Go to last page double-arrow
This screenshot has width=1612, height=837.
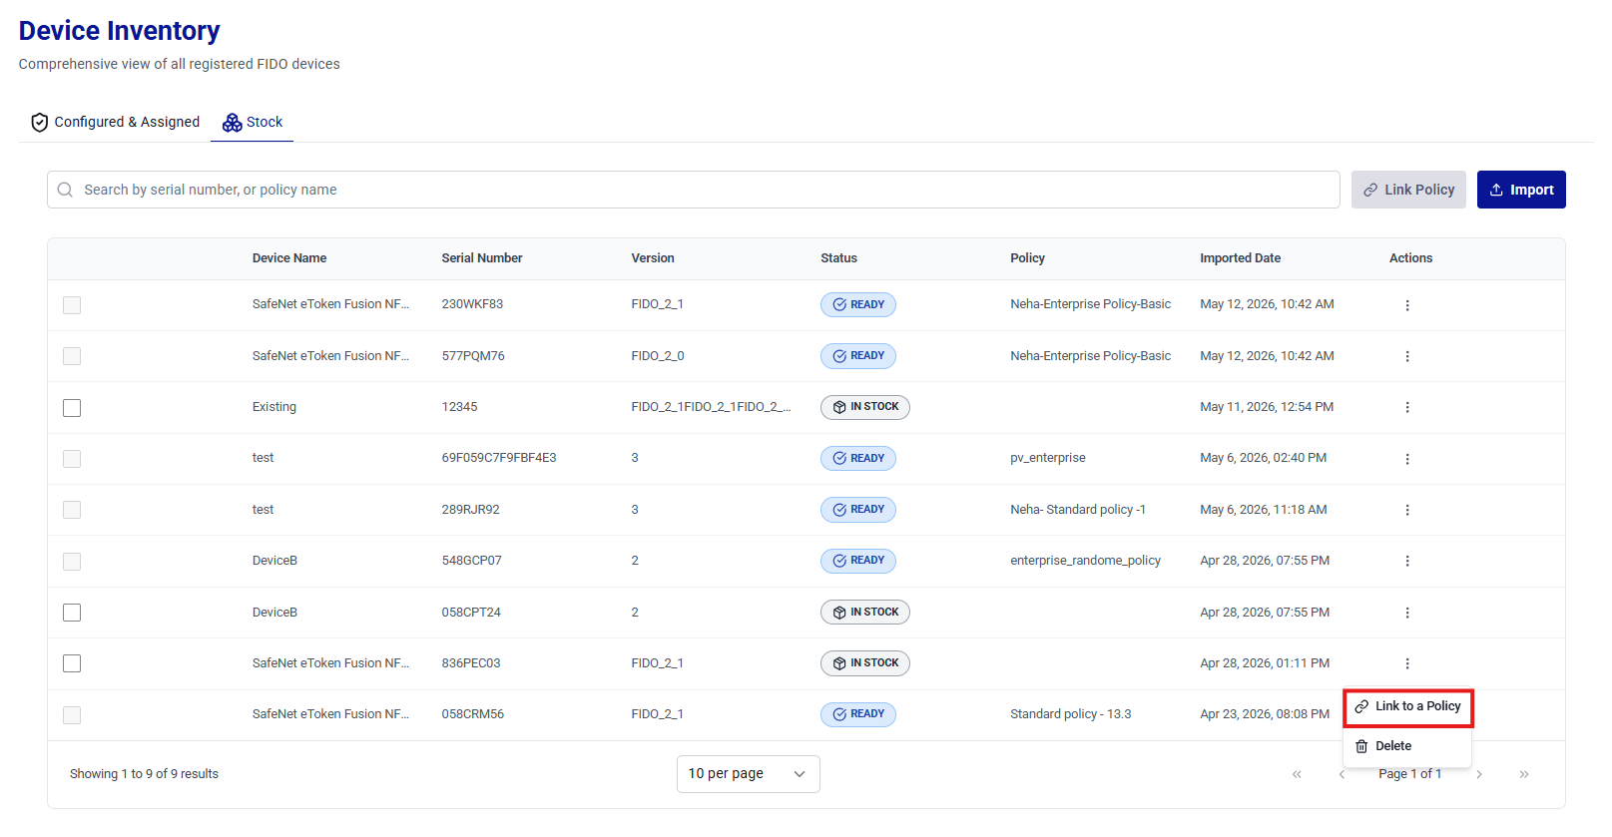click(1524, 774)
